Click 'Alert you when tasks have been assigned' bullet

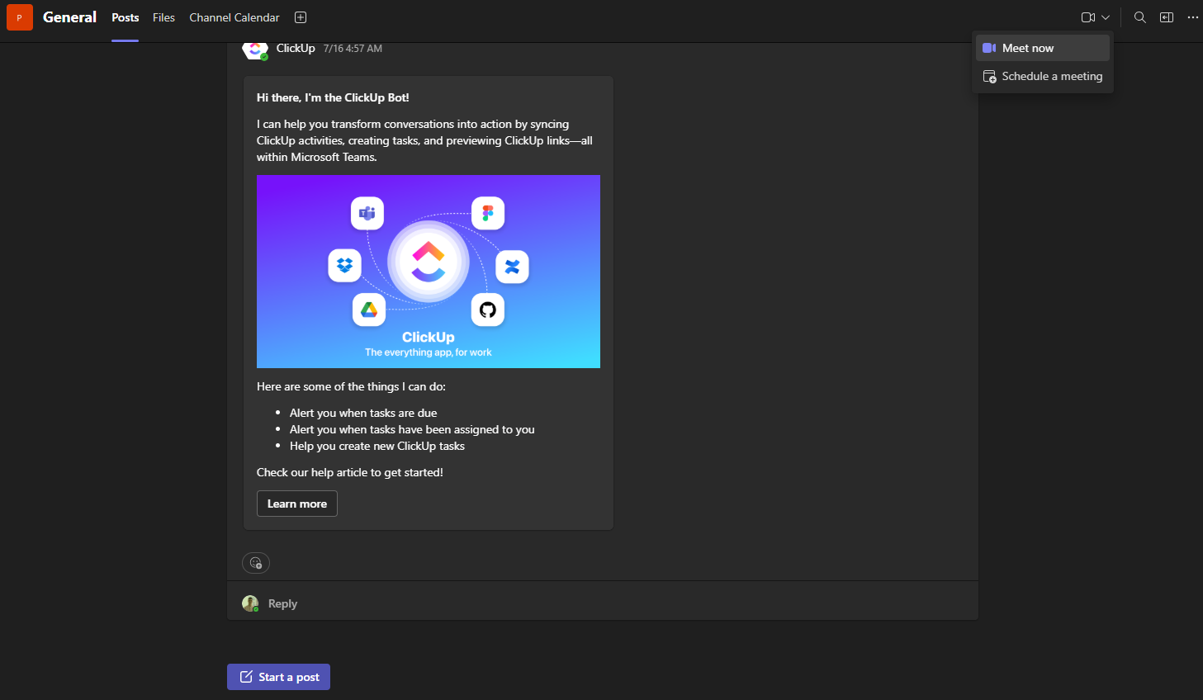pyautogui.click(x=412, y=429)
